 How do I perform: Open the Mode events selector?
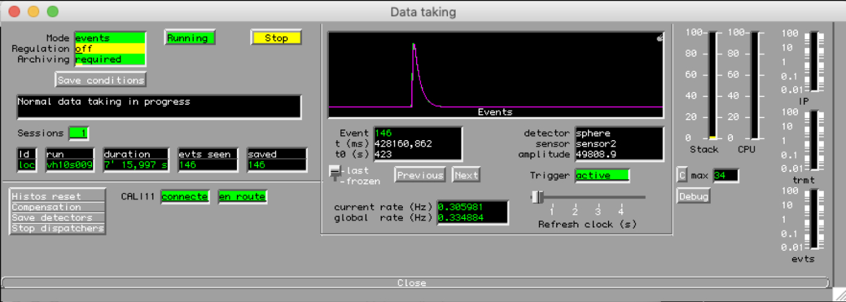[110, 38]
